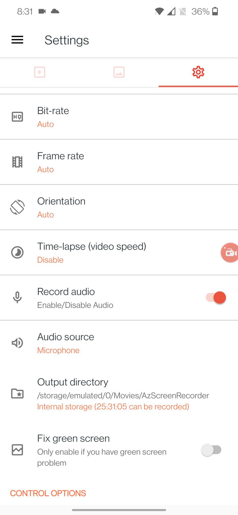Select the settings gear tab

point(198,72)
